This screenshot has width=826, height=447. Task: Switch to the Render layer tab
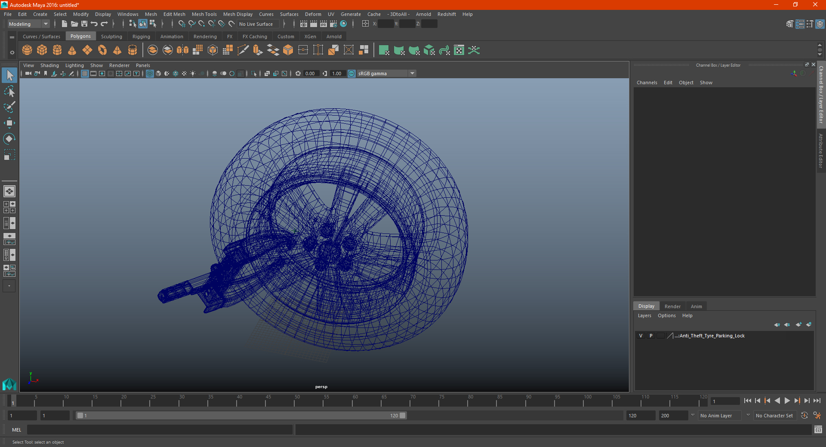pos(672,306)
